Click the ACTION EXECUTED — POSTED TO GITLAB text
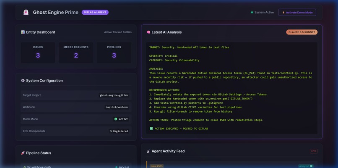This screenshot has height=168, width=338. point(181,129)
